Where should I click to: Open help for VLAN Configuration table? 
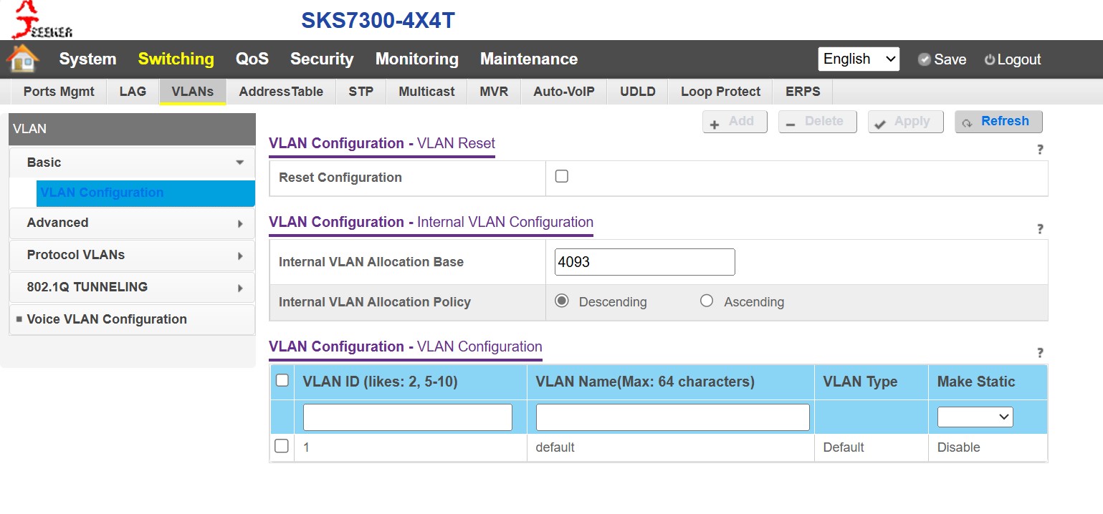pyautogui.click(x=1040, y=353)
